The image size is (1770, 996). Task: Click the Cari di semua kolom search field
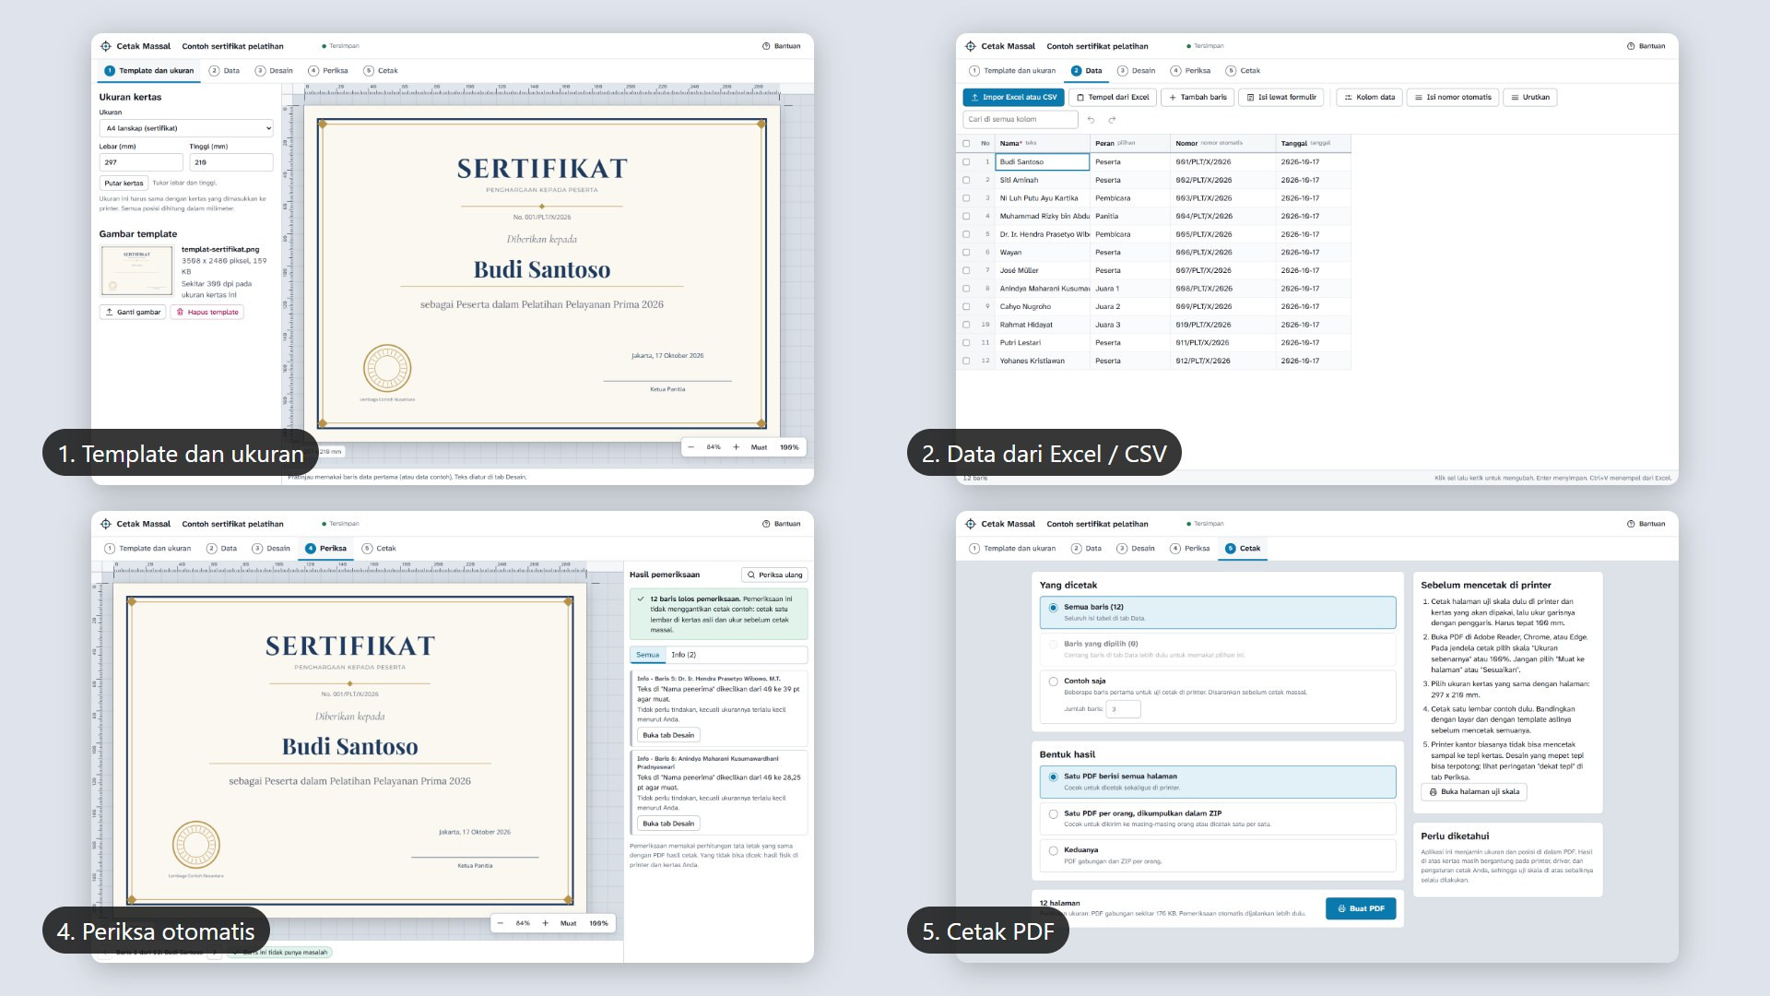coord(1021,119)
